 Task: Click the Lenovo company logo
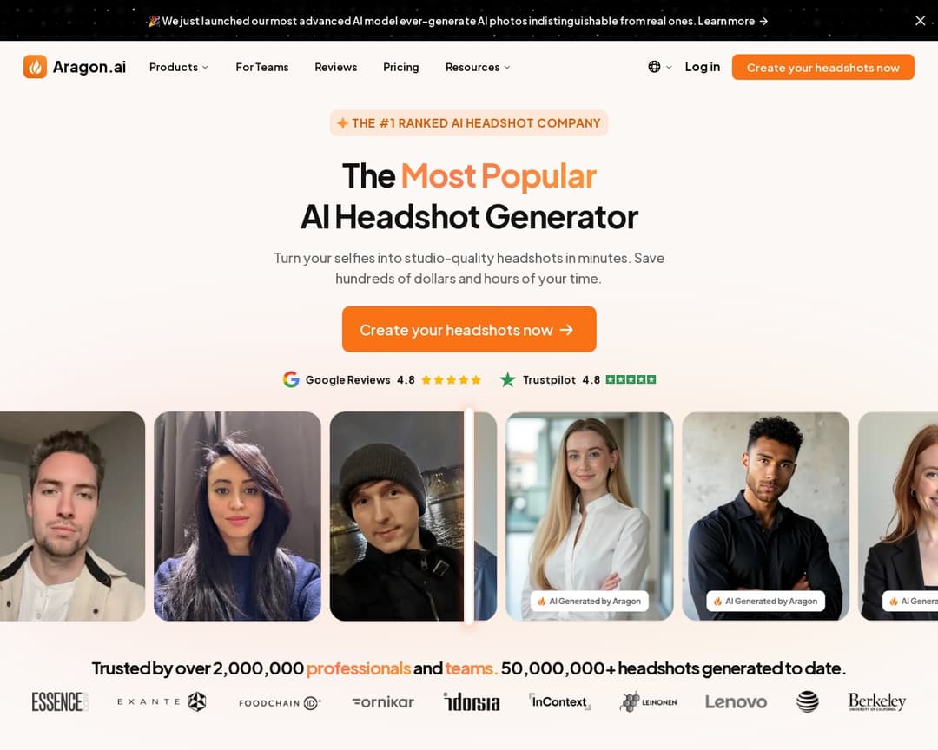(736, 701)
